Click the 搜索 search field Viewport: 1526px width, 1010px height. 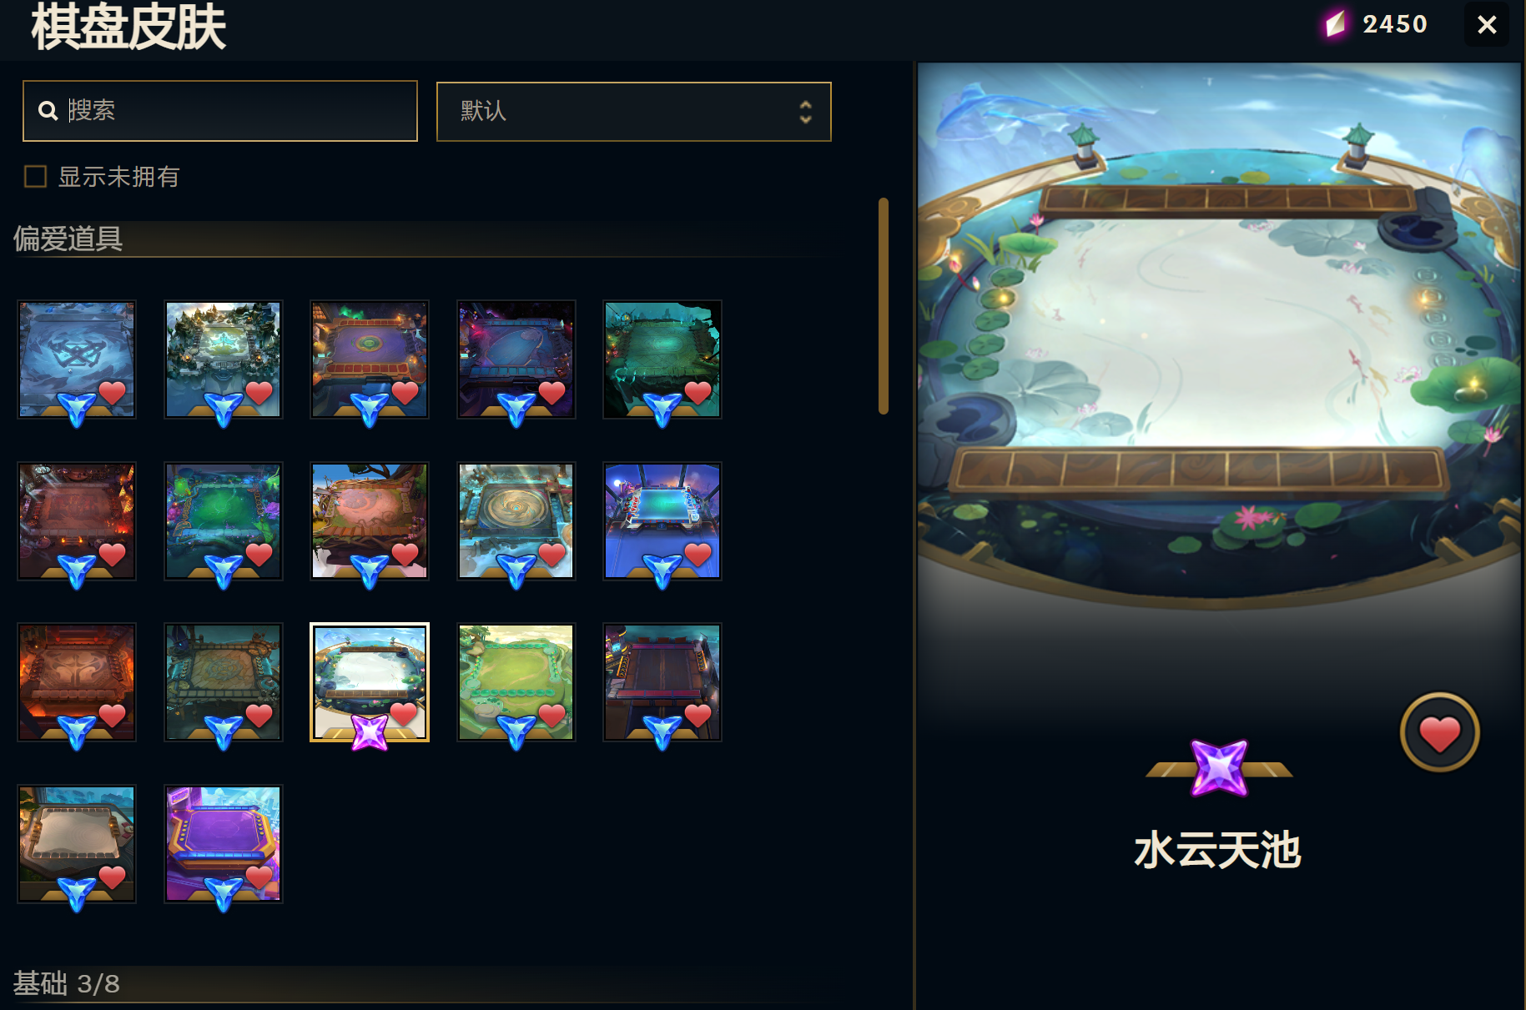pos(220,111)
